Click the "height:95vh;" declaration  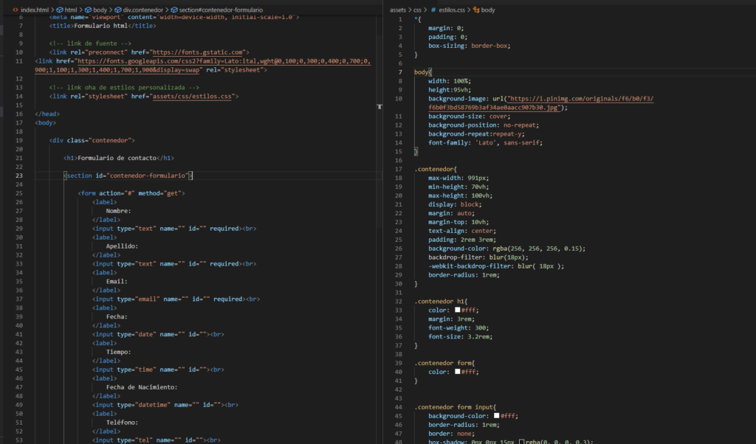click(x=450, y=90)
